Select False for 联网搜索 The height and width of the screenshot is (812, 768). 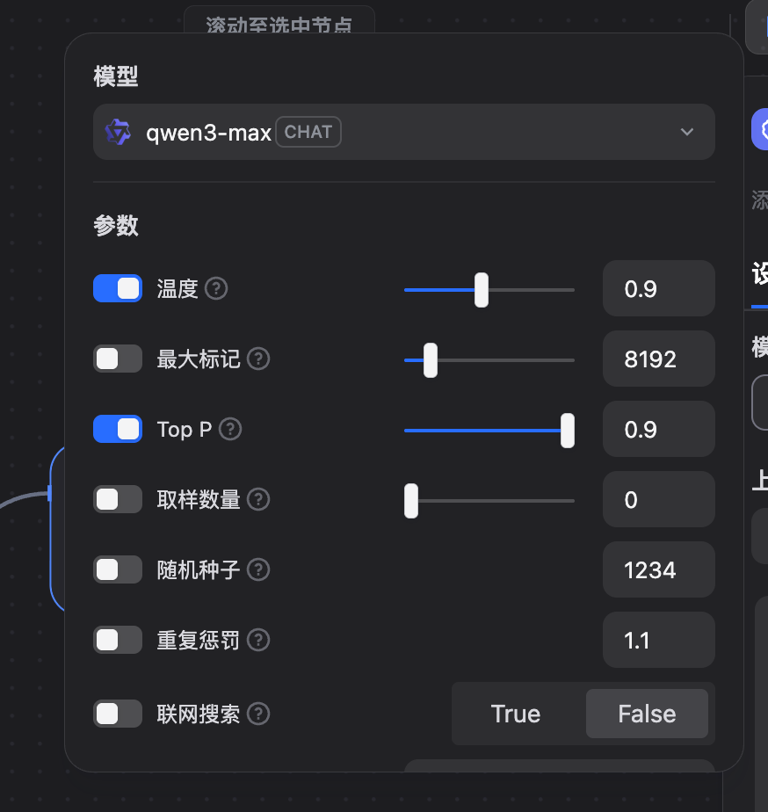coord(648,714)
